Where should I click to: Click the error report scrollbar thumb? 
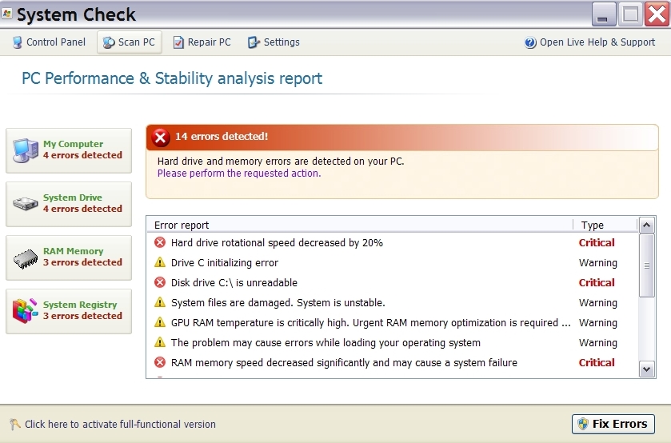pyautogui.click(x=647, y=265)
